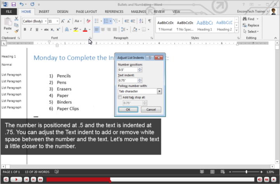Click the Play button in player bar
Viewport: 280px width, 184px height.
pyautogui.click(x=16, y=179)
